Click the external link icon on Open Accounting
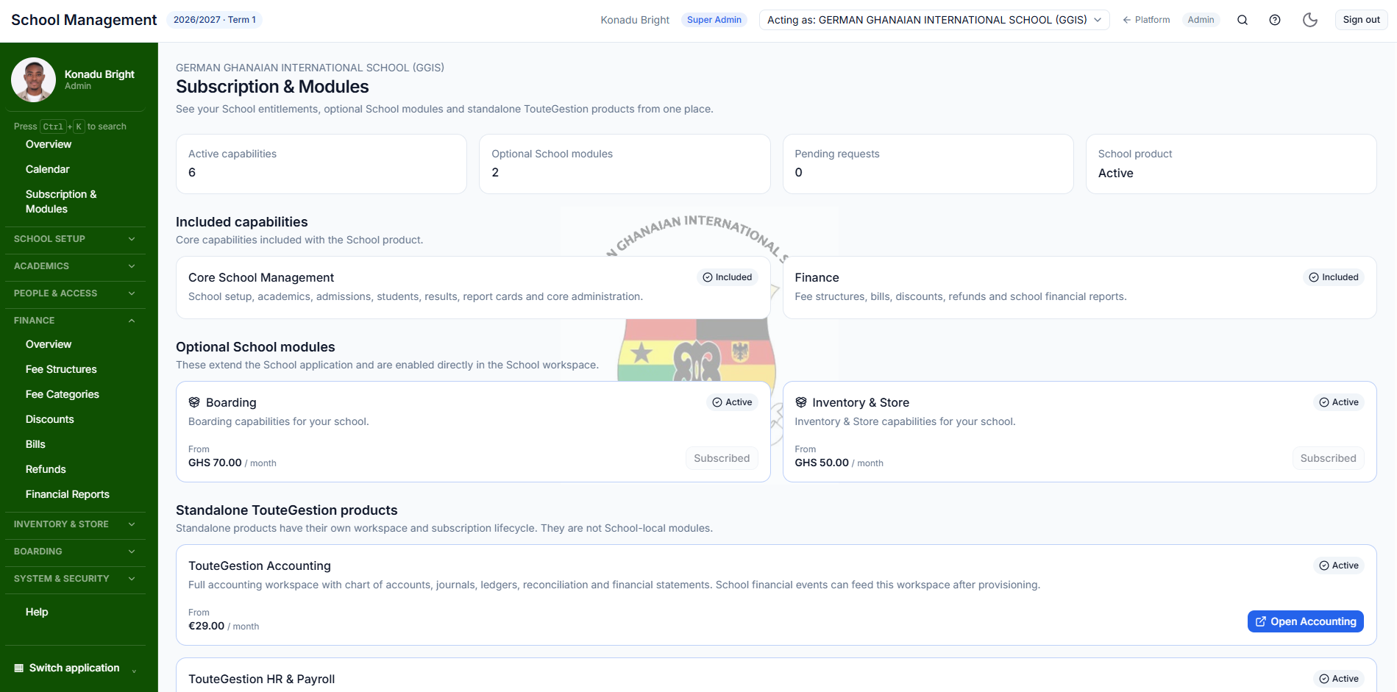The image size is (1397, 692). pos(1261,621)
